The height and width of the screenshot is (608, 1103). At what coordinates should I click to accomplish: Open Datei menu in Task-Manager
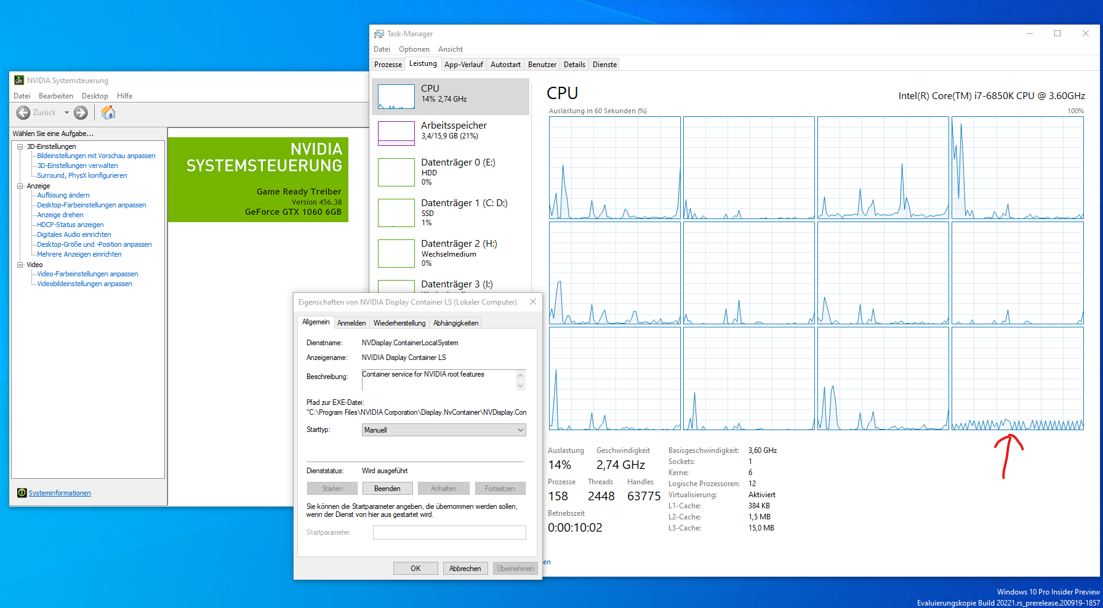(x=382, y=49)
